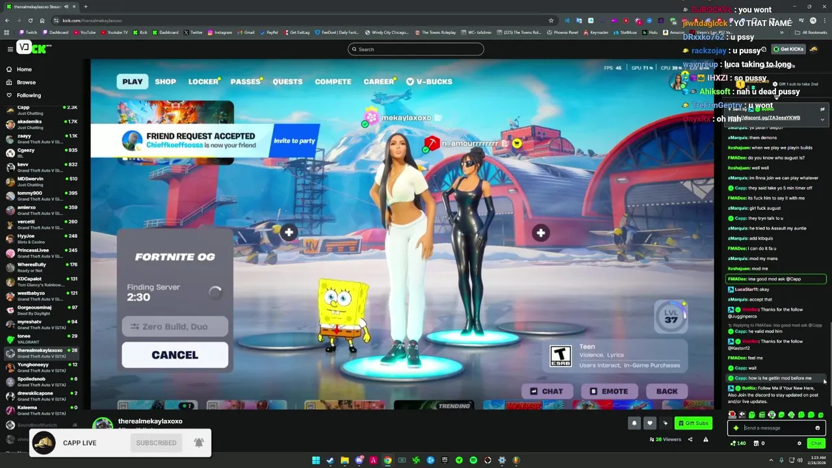Click the bell on CAPP LIVE popup
This screenshot has height=468, width=832.
coord(199,443)
